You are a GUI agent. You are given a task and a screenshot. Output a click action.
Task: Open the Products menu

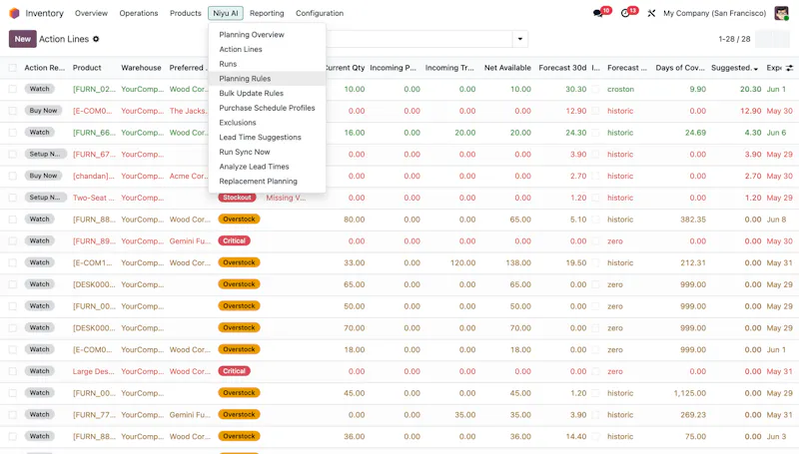point(186,13)
